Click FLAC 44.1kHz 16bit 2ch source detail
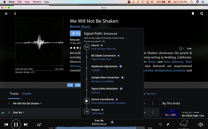 coord(104,49)
